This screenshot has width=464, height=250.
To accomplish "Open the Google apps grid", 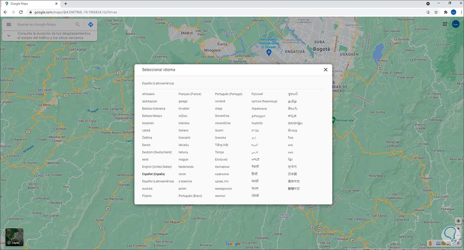I will pos(445,24).
